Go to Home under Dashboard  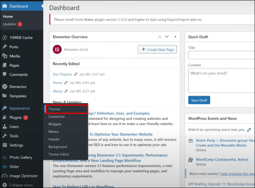point(8,16)
